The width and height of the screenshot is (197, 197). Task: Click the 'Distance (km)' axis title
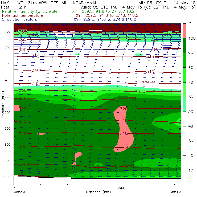[98, 192]
